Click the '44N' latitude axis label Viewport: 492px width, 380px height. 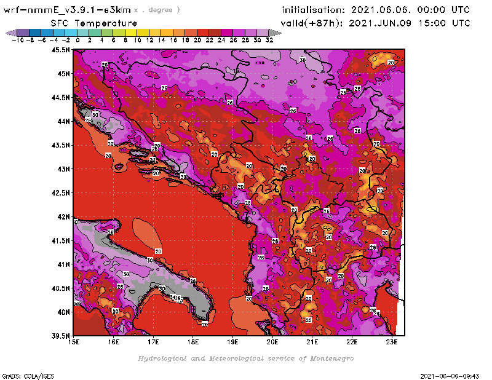tap(63, 121)
